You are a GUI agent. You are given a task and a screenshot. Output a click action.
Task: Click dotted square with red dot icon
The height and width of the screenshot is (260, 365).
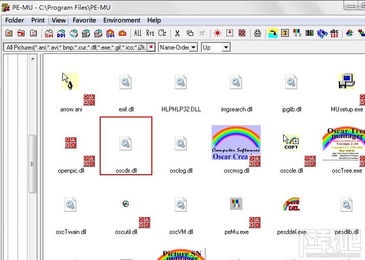pos(230,33)
